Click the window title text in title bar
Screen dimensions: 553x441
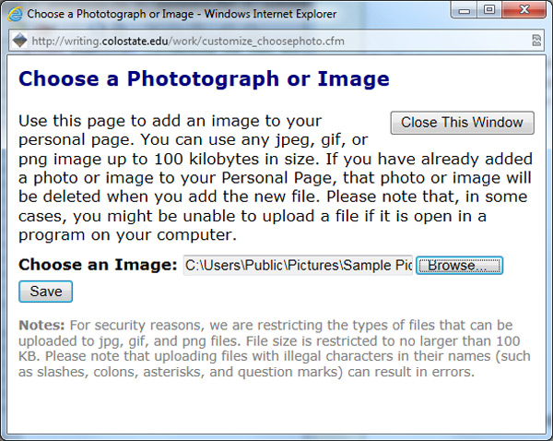tap(182, 14)
